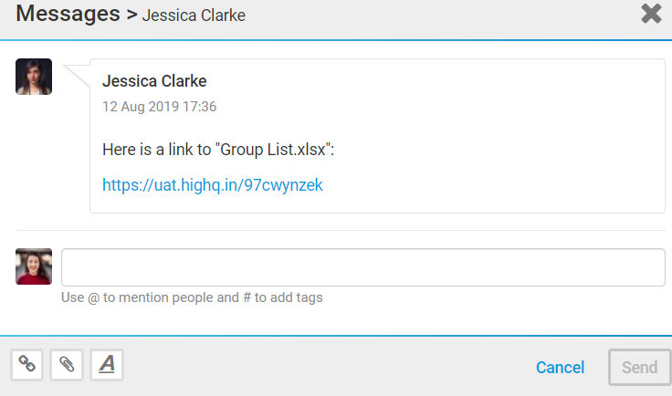Cancel the message reply
Image resolution: width=672 pixels, height=396 pixels.
click(560, 368)
